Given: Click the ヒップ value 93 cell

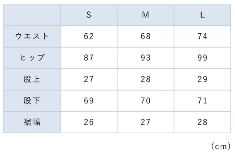Looking at the screenshot, I should (x=146, y=58).
